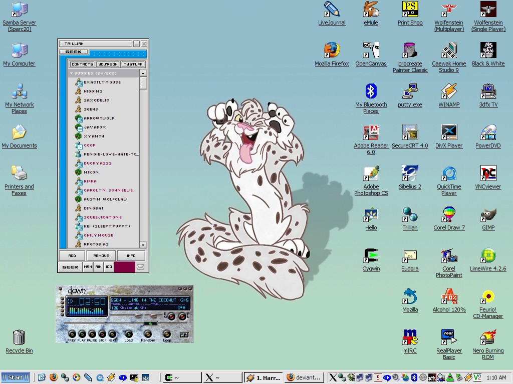Open the Mozilla Firefox desktop icon

coord(332,55)
